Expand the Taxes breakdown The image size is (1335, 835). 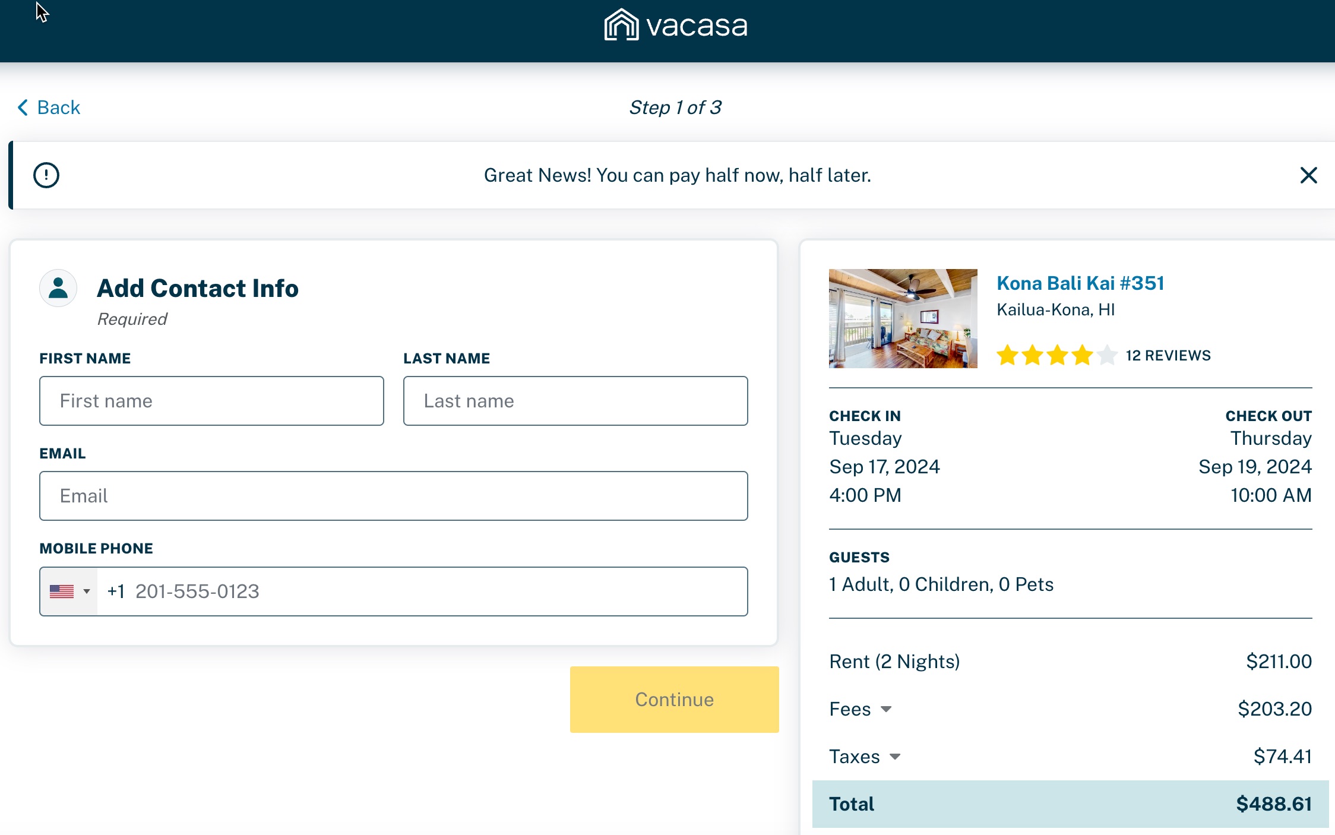coord(895,757)
